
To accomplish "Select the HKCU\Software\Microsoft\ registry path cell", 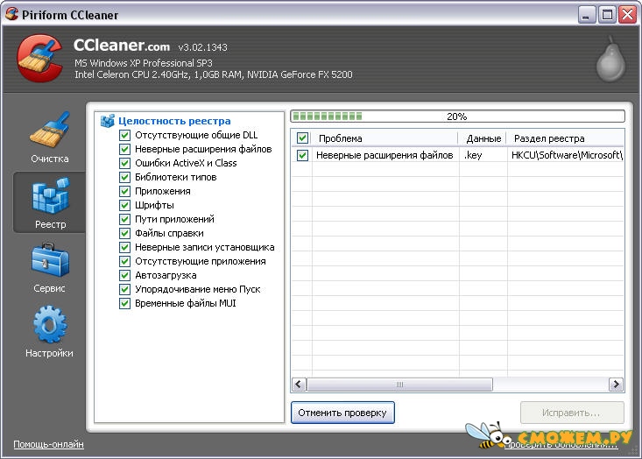I will (x=567, y=155).
